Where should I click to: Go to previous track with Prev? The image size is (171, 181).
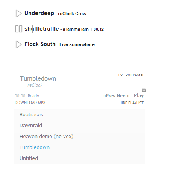click(109, 96)
